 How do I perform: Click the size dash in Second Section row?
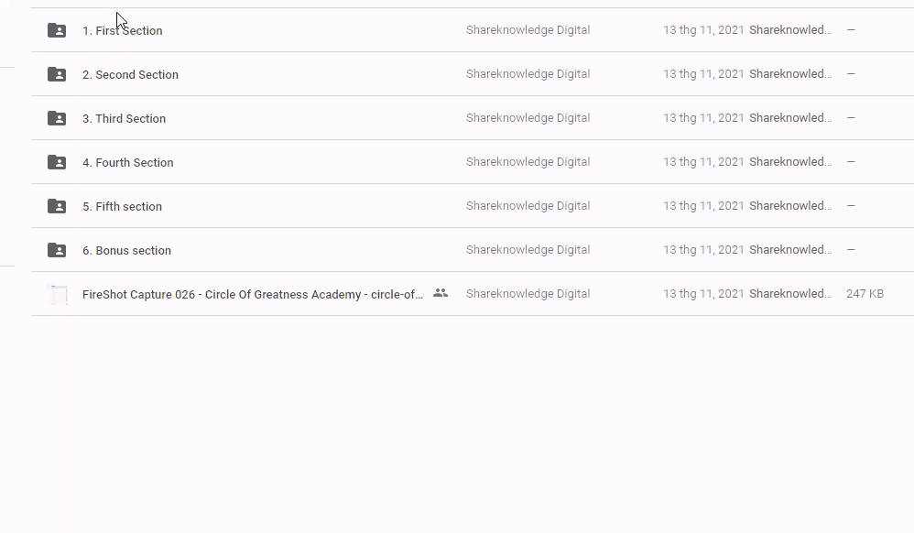pyautogui.click(x=851, y=74)
